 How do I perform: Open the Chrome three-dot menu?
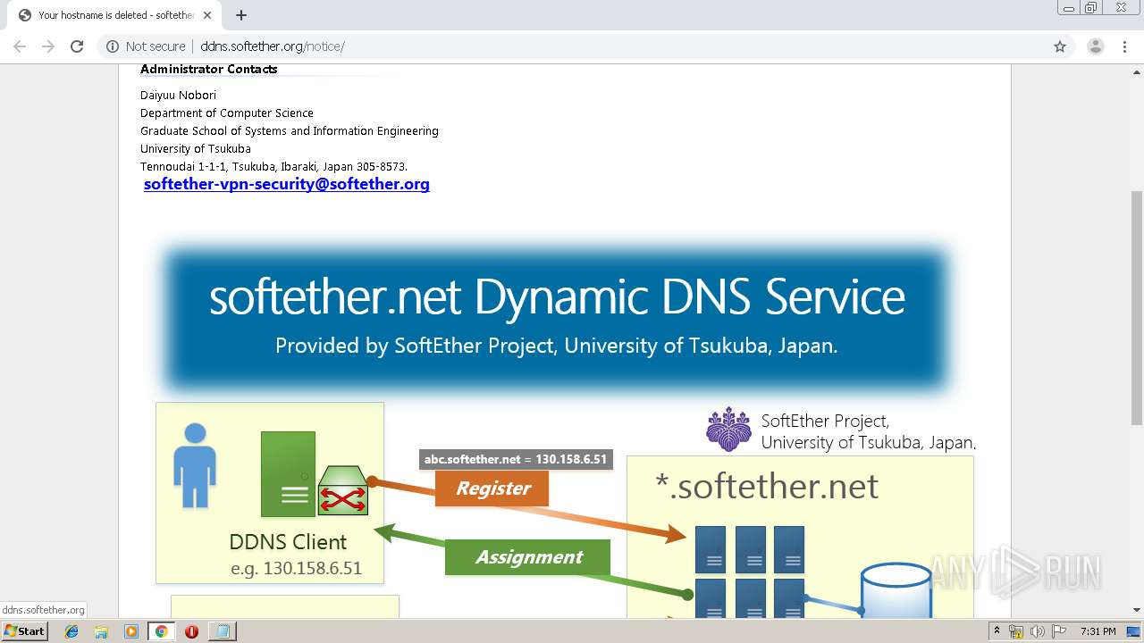1125,46
